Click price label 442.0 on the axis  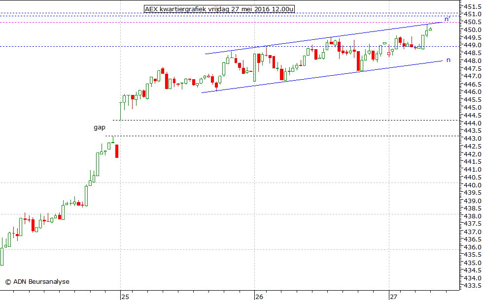(x=473, y=154)
